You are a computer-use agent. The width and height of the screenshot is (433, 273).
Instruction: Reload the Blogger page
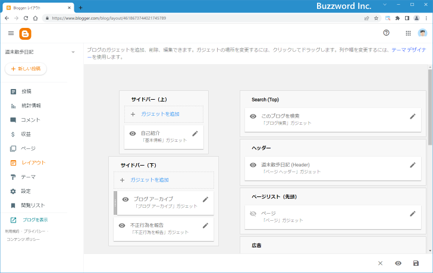click(26, 18)
